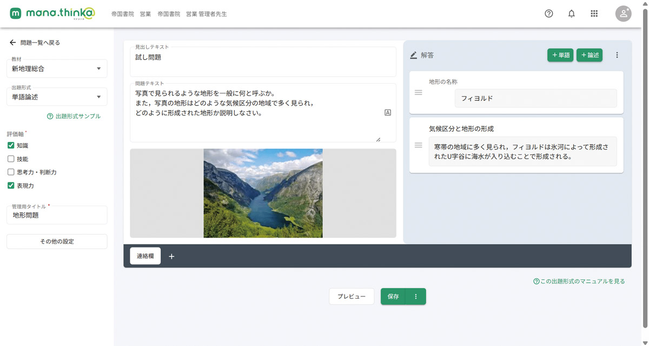This screenshot has width=649, height=346.
Task: Enable the 技能 checkbox
Action: tap(11, 159)
